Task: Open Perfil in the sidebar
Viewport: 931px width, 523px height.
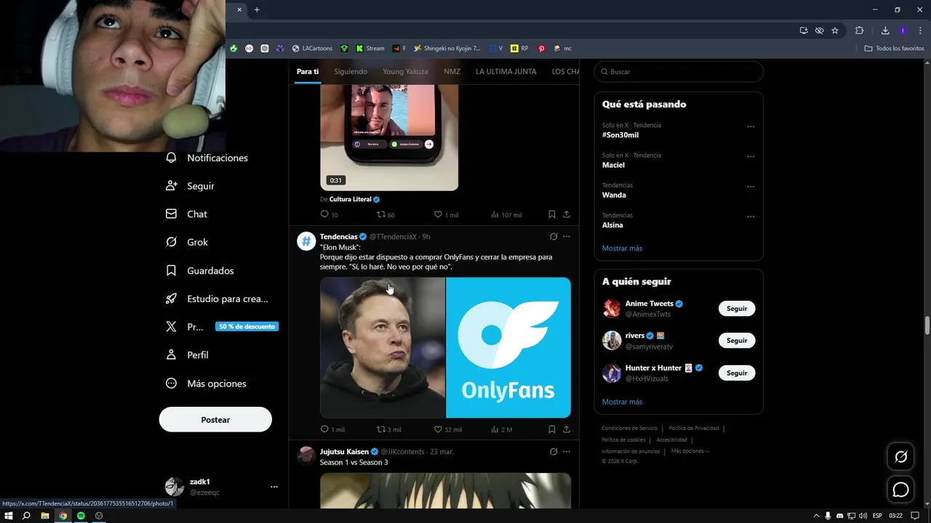Action: click(187, 355)
